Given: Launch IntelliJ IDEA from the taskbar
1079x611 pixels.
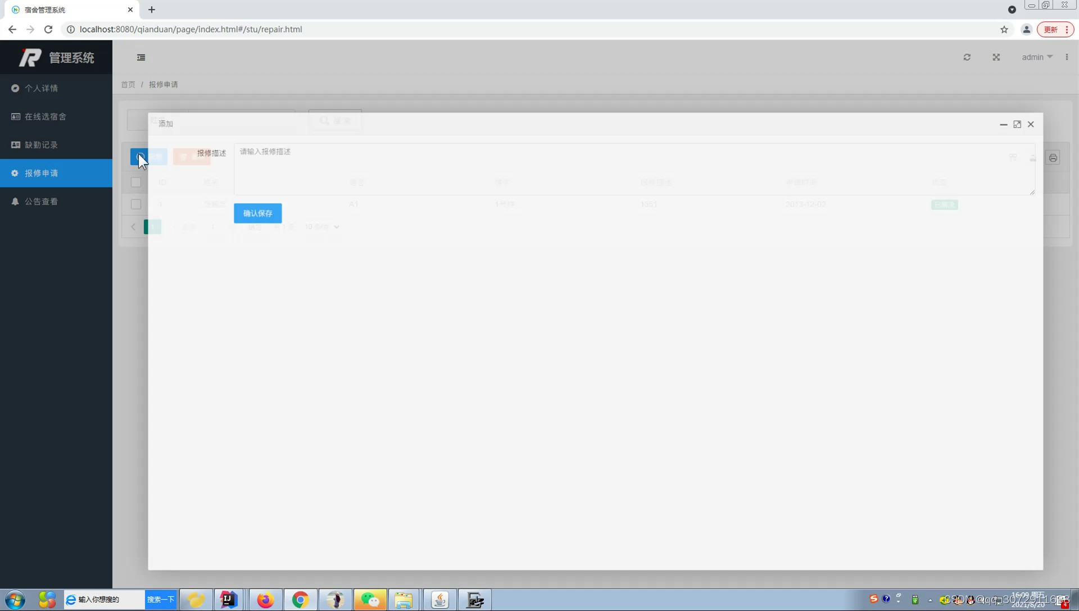Looking at the screenshot, I should click(228, 600).
